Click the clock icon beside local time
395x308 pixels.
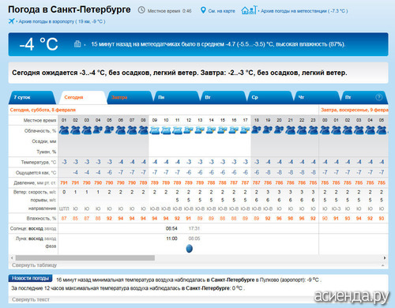pos(141,10)
